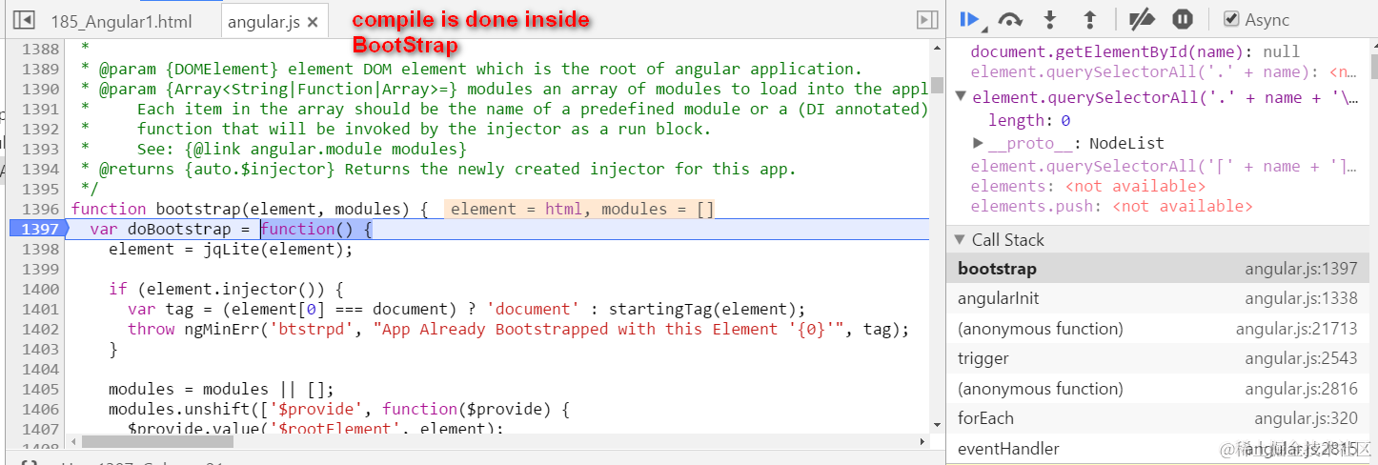Open angular.js:320 source link

[x=1306, y=418]
